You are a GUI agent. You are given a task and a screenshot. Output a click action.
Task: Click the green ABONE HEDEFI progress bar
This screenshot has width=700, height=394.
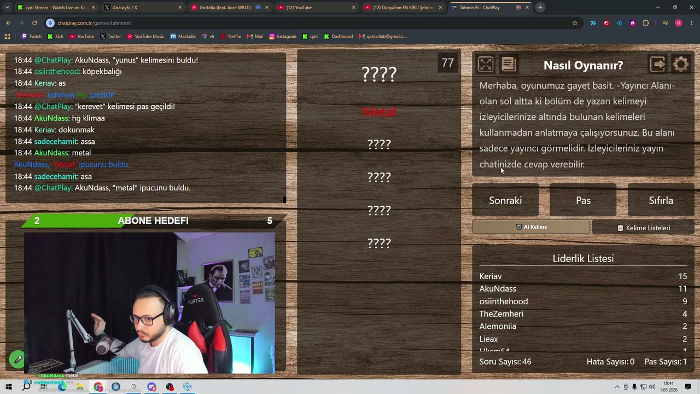tap(153, 221)
